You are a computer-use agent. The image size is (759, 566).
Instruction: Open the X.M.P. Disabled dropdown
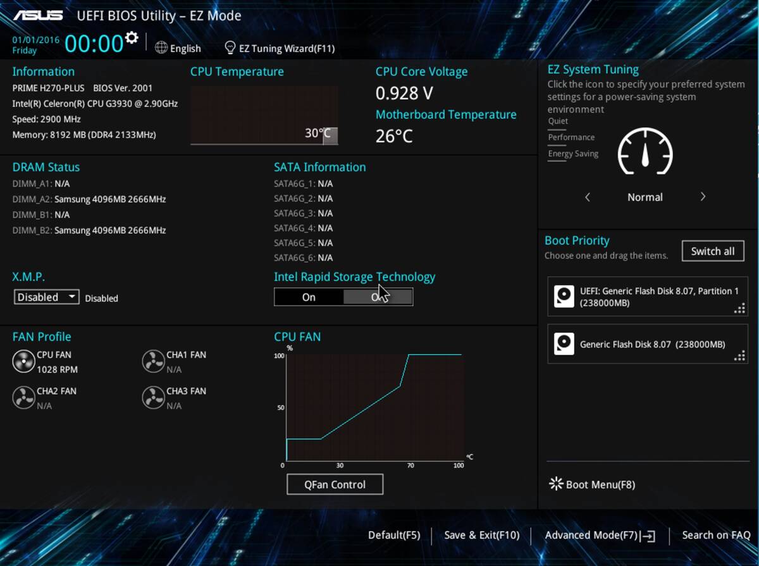(46, 297)
